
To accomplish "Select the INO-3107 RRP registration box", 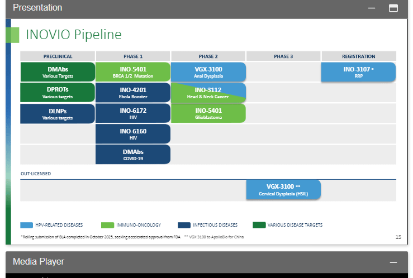I will click(x=358, y=72).
